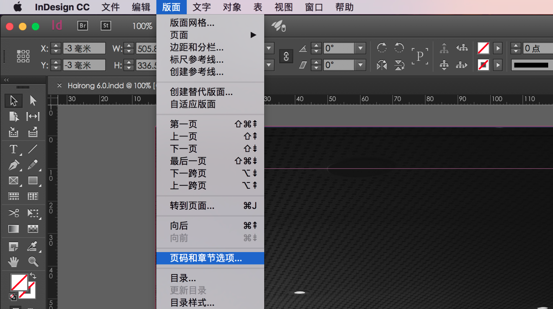553x309 pixels.
Task: Select the Content Placer tool
Action: (x=33, y=132)
